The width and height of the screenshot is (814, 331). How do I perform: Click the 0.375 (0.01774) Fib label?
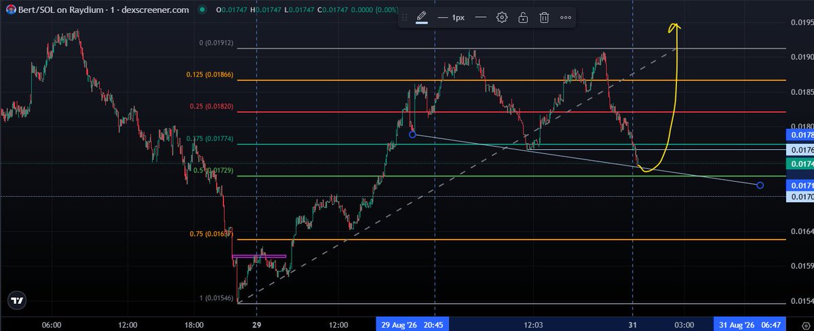(x=210, y=139)
